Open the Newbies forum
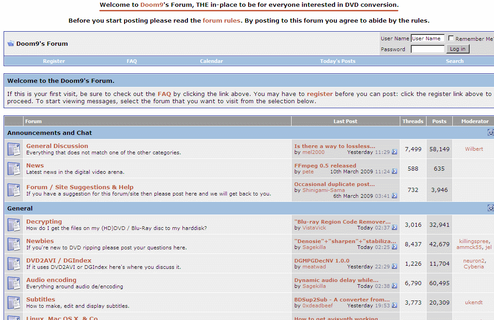The height and width of the screenshot is (320, 494). pyautogui.click(x=40, y=241)
